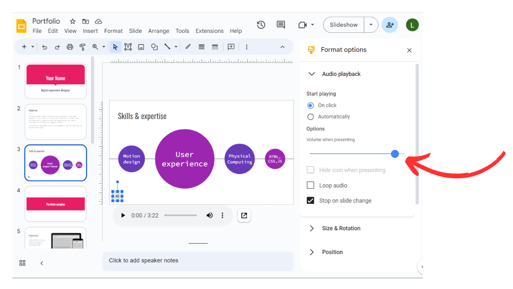
Task: Select the audio speaker icon on slide
Action: click(117, 197)
